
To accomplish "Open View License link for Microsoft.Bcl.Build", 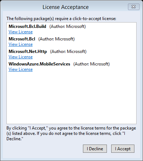I will pyautogui.click(x=21, y=32).
